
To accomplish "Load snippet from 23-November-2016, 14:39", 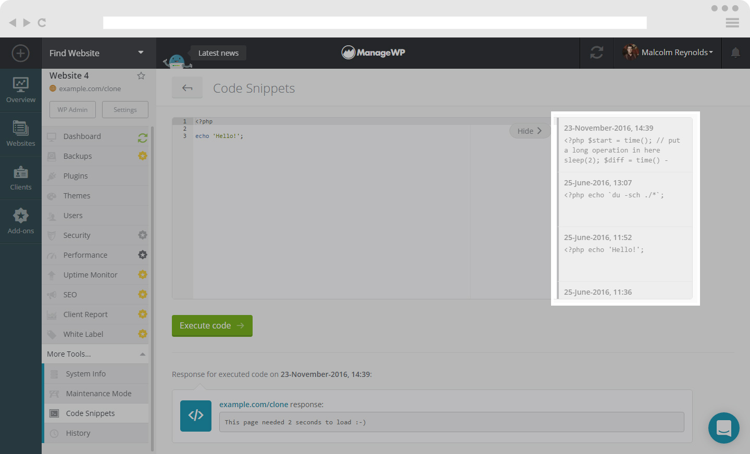I will pos(624,145).
